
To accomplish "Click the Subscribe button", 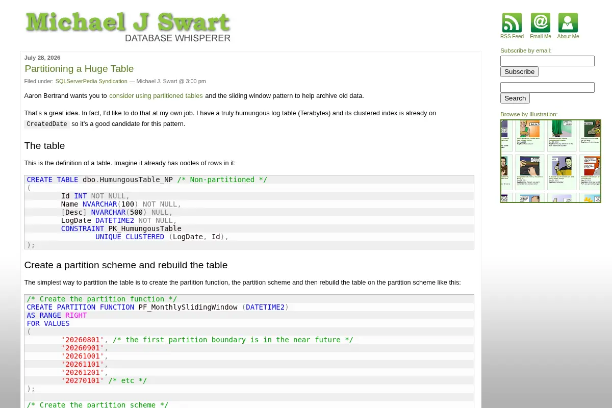I will click(519, 72).
